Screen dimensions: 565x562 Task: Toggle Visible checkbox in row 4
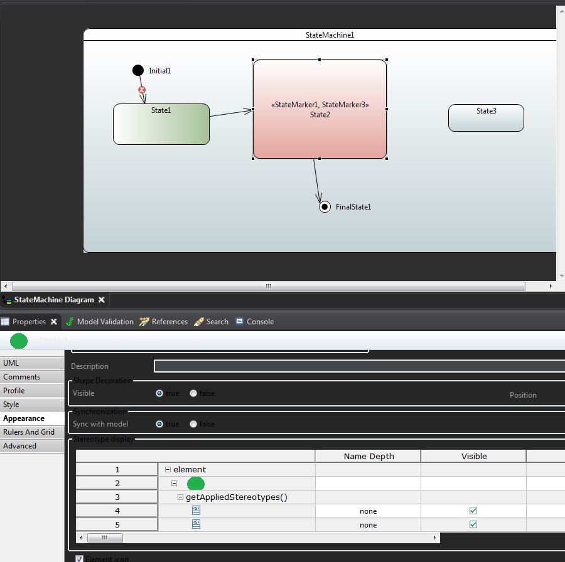(x=473, y=511)
